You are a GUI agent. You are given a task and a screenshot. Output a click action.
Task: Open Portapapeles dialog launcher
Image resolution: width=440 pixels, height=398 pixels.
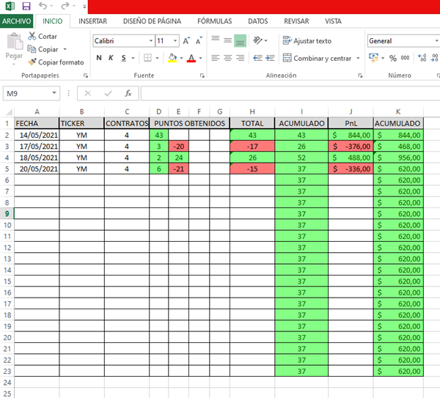(x=86, y=75)
